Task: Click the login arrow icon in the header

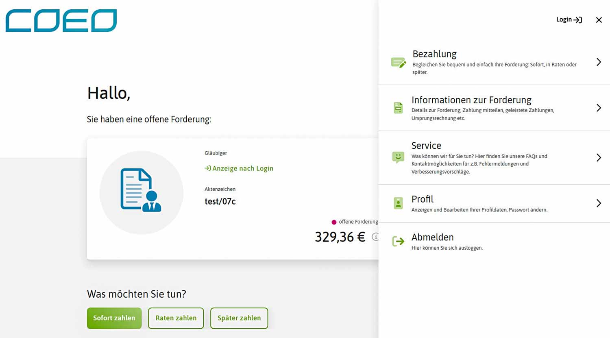Action: [578, 20]
